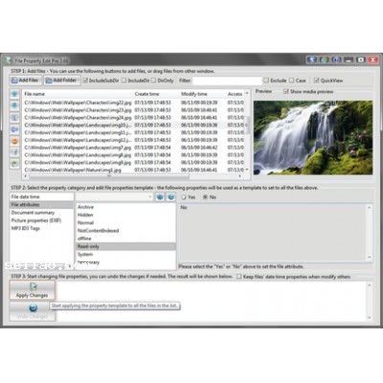Click the Add Files button
The image size is (383, 383).
(26, 80)
